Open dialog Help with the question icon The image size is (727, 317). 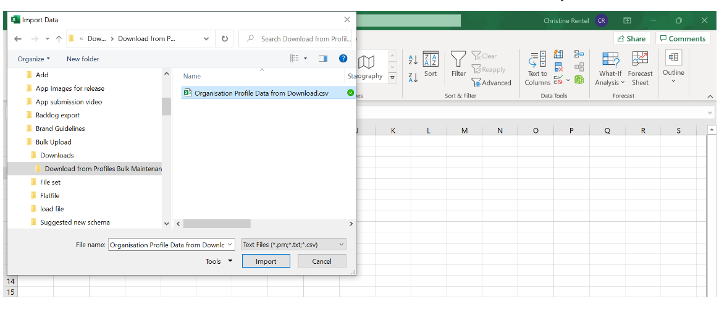tap(343, 59)
